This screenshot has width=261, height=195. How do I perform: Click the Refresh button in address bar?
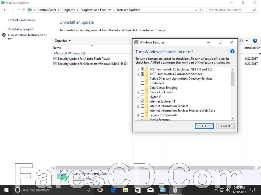click(x=201, y=10)
